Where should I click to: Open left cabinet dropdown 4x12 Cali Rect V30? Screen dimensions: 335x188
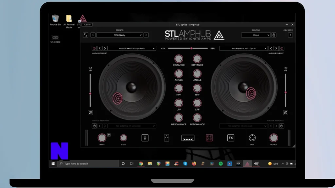(x=132, y=48)
